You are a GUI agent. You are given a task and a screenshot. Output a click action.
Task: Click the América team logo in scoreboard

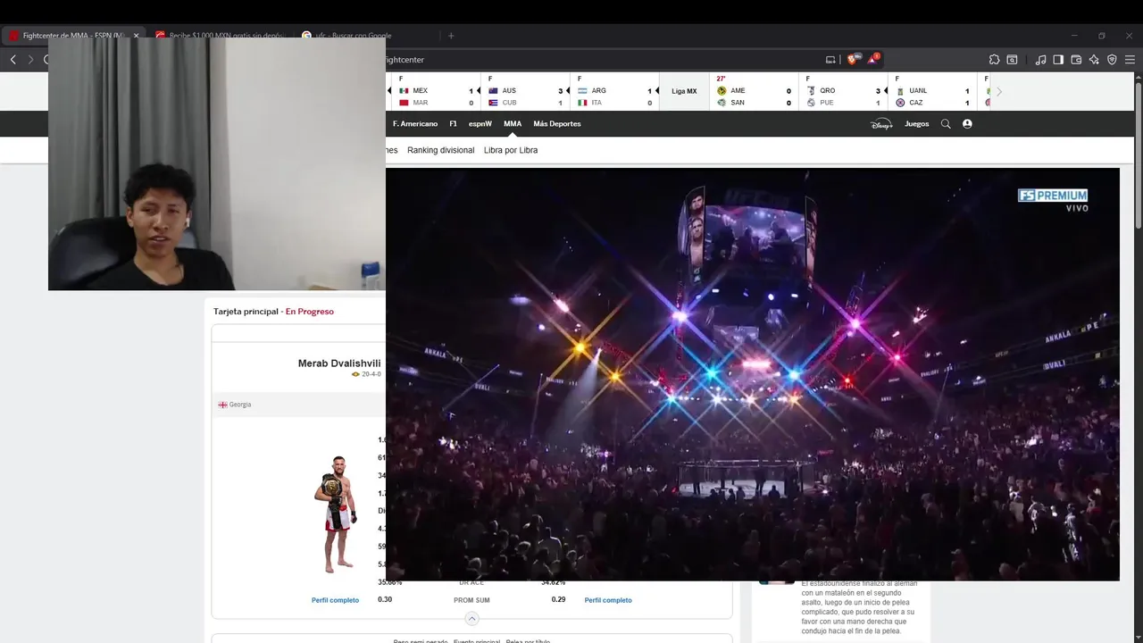722,91
